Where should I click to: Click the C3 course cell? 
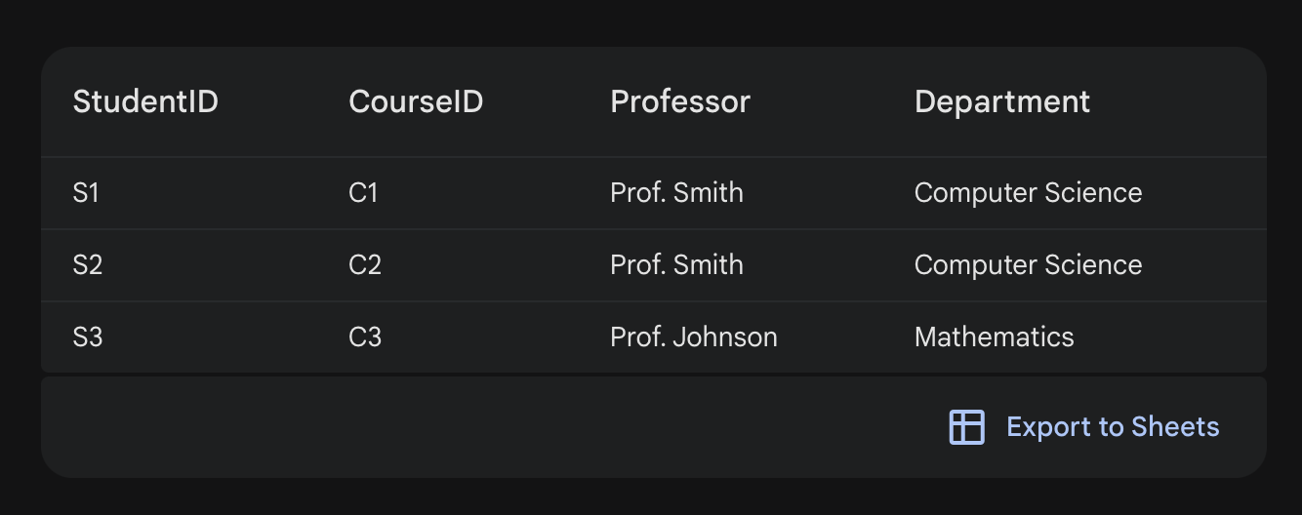[x=364, y=337]
